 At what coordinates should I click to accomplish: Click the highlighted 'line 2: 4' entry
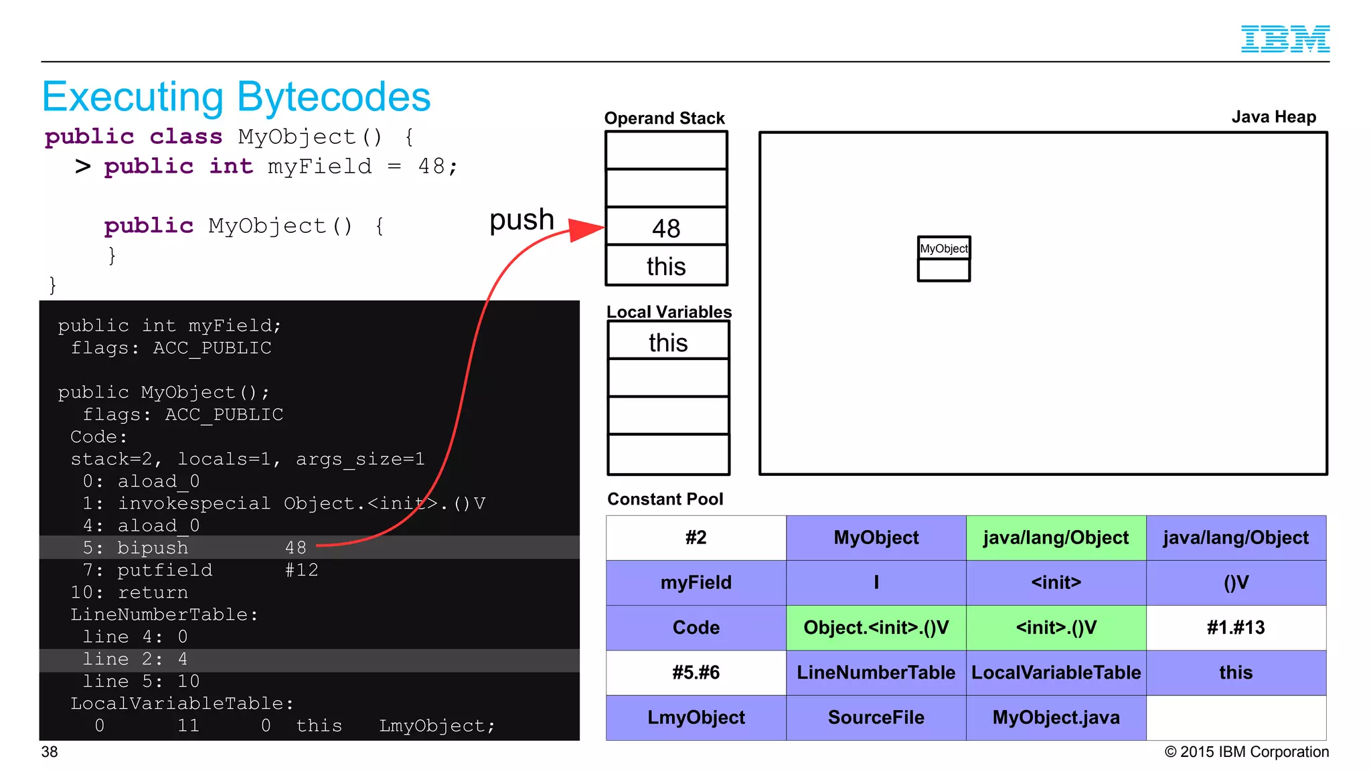309,660
